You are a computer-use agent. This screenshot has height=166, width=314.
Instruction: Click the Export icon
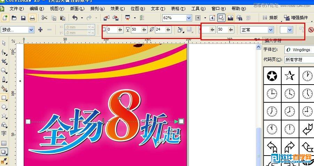tap(116, 18)
